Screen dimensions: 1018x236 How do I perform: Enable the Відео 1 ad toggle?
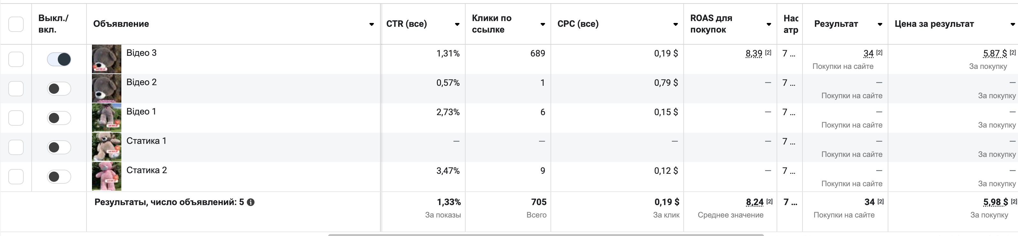click(59, 118)
